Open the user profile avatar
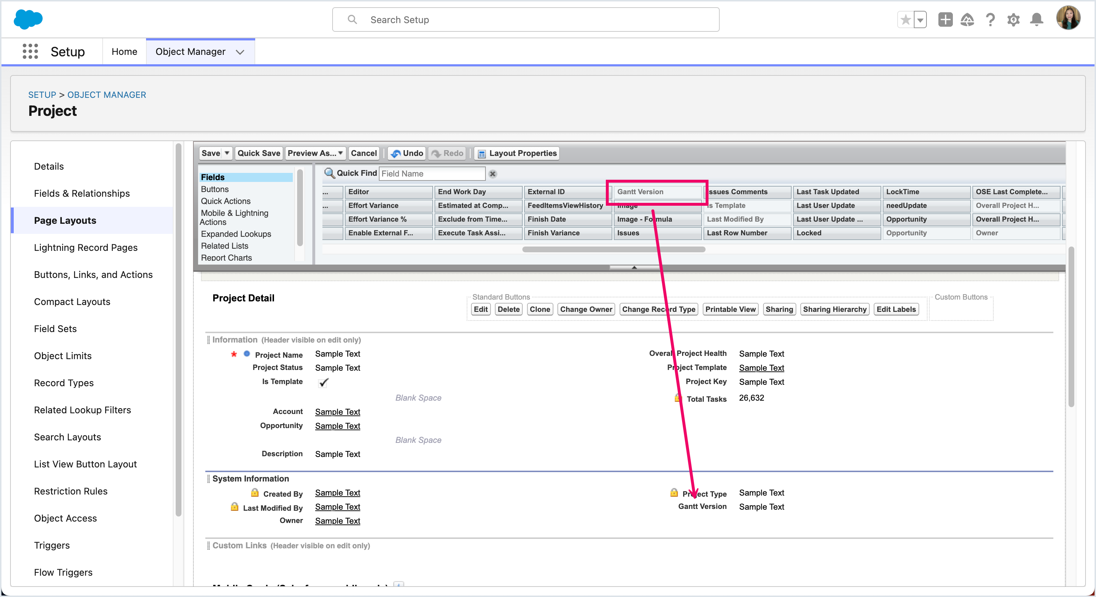Viewport: 1096px width, 597px height. click(1068, 18)
